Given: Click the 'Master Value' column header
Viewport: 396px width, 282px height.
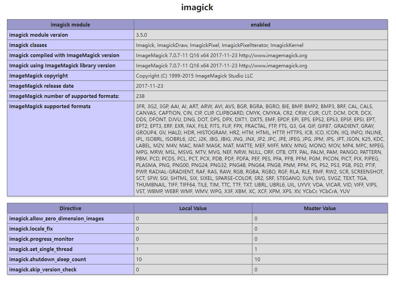Looking at the screenshot, I should click(x=320, y=208).
